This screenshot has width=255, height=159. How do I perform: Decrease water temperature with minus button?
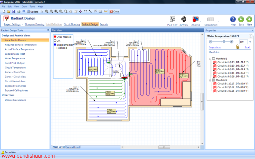tap(211, 42)
